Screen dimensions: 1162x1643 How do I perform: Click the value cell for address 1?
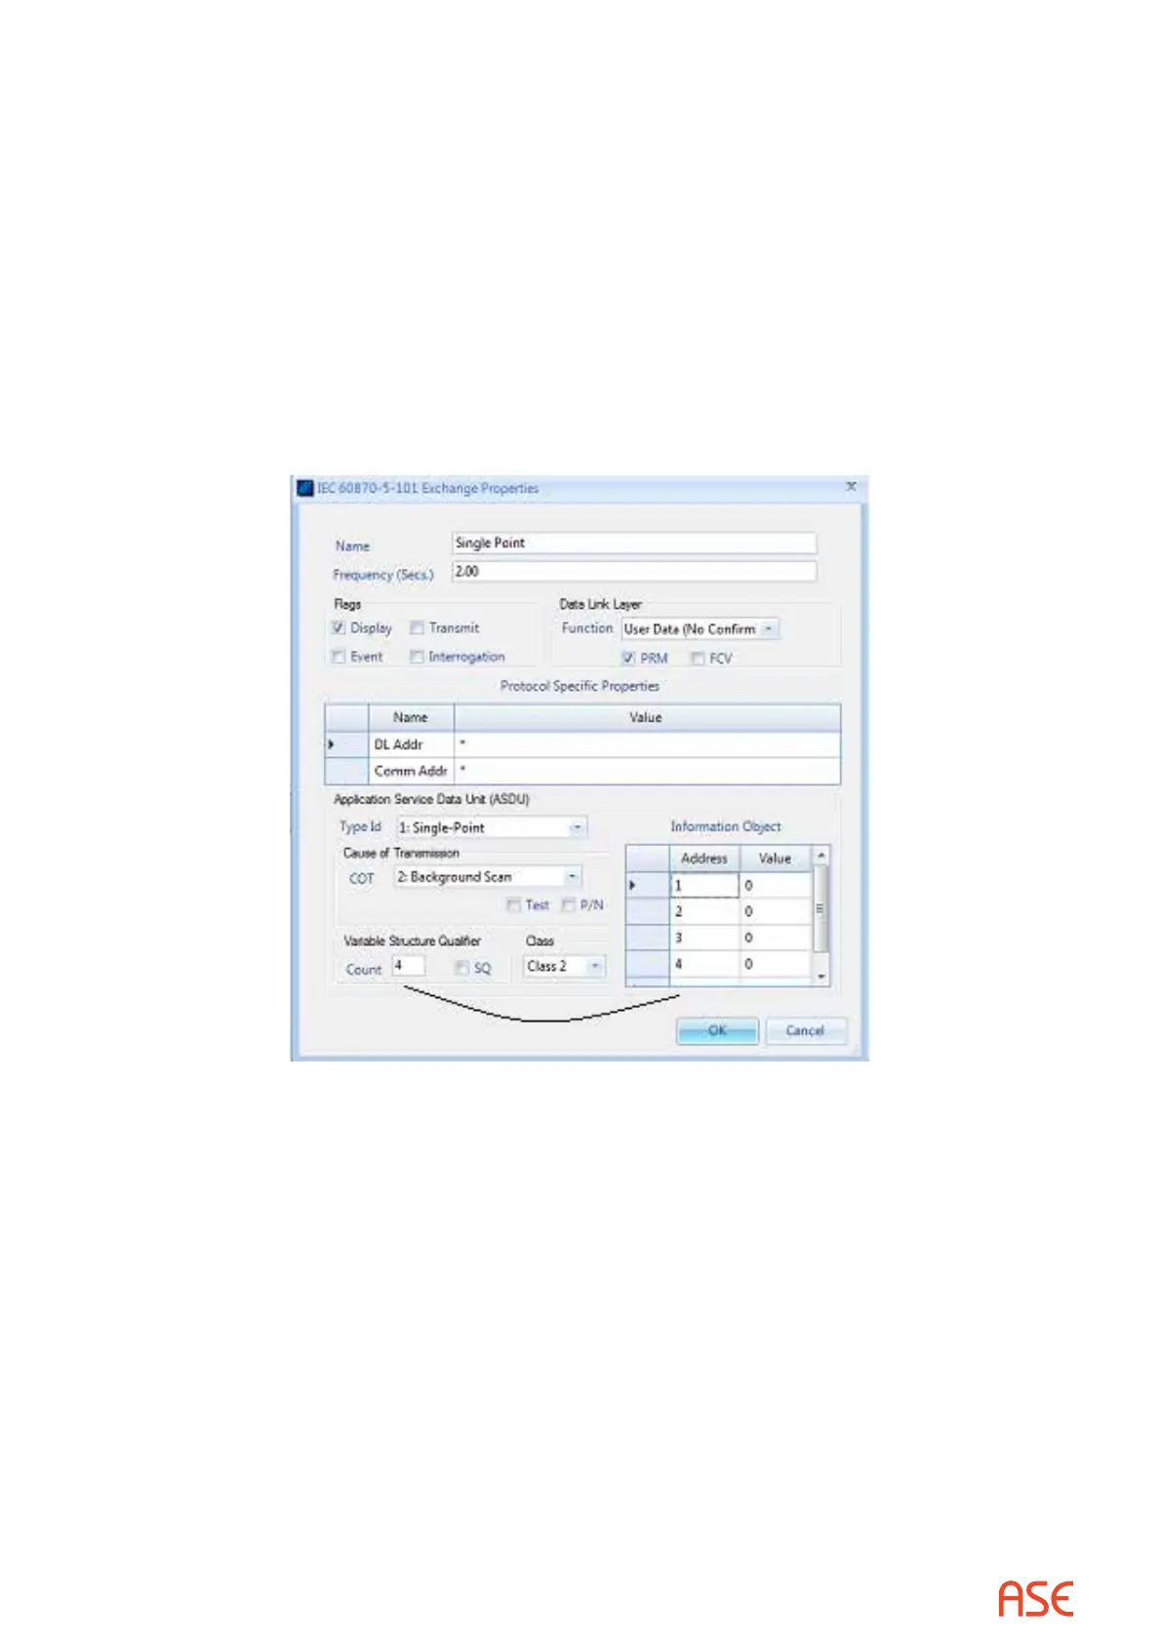(x=776, y=886)
